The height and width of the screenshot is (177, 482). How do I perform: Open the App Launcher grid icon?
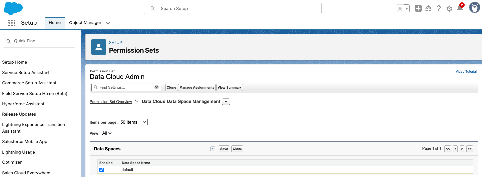(12, 23)
